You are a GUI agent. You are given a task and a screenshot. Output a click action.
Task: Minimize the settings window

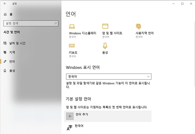point(174,4)
